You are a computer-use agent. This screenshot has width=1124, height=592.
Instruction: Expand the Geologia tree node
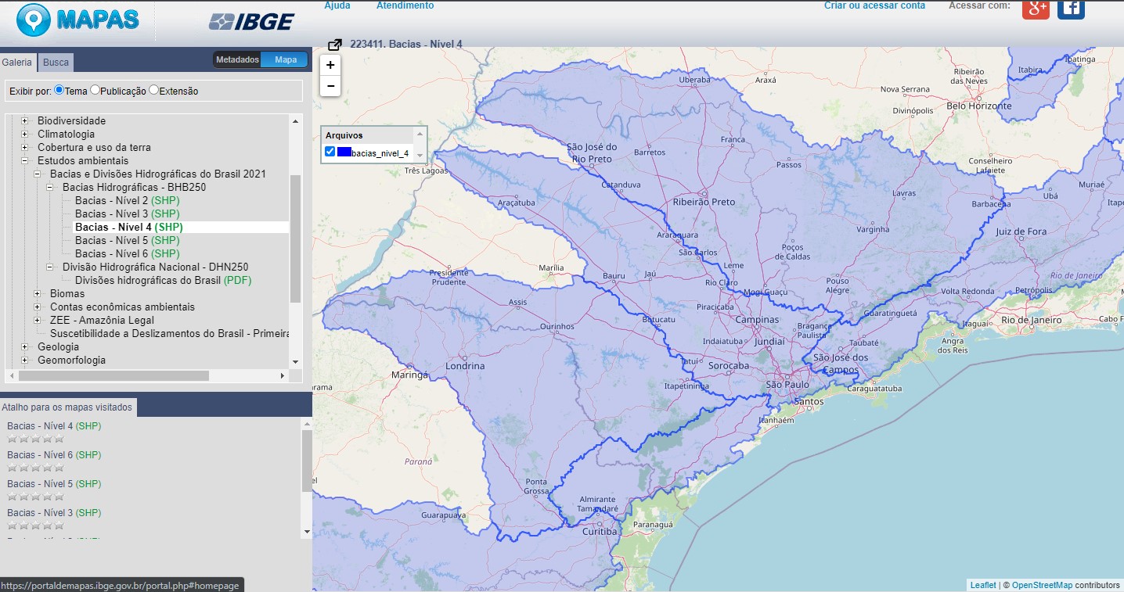click(x=25, y=347)
